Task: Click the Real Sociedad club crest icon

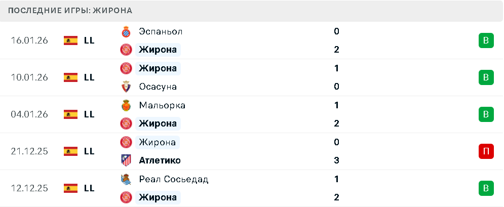Action: click(126, 179)
